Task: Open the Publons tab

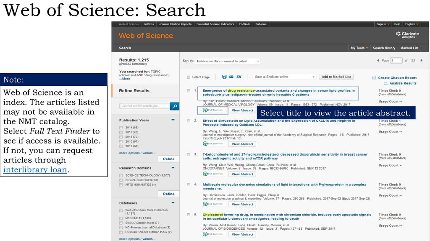Action: coord(261,24)
